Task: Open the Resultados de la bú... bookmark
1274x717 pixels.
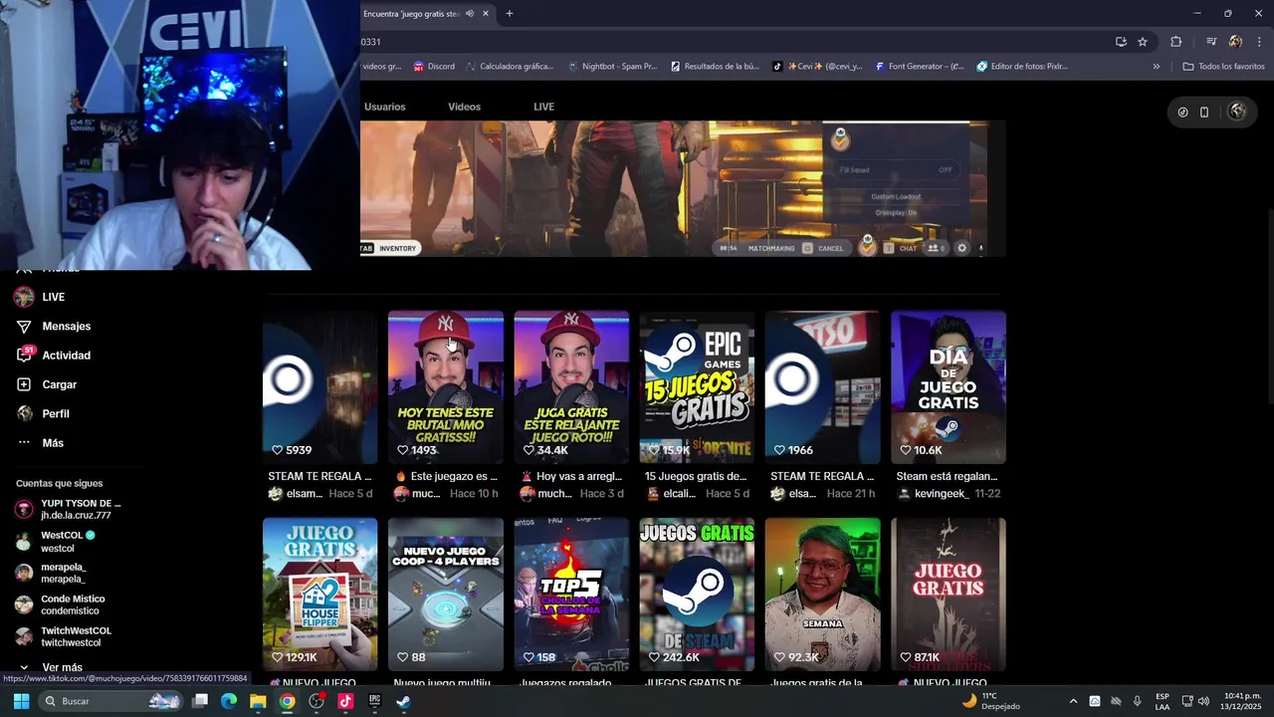Action: click(715, 67)
